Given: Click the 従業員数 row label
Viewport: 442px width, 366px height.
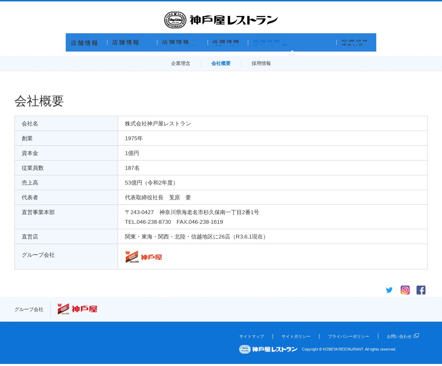Looking at the screenshot, I should pyautogui.click(x=33, y=168).
